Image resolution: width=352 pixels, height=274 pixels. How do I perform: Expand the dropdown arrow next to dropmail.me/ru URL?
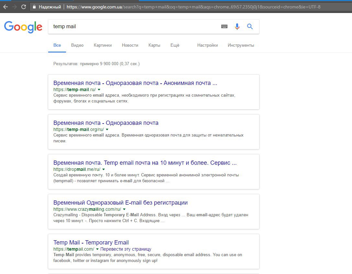(x=104, y=169)
